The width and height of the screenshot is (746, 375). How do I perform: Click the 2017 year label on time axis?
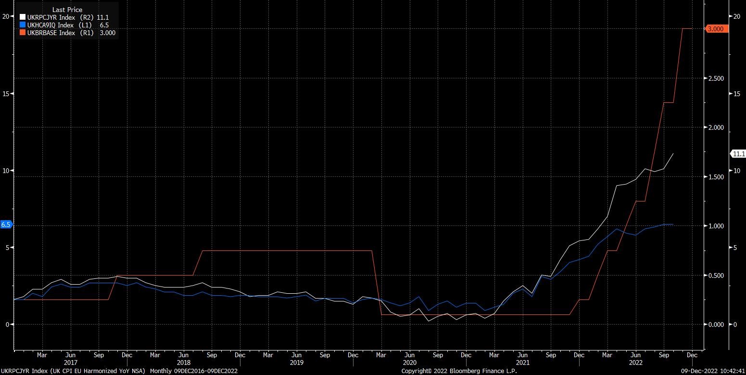(70, 362)
